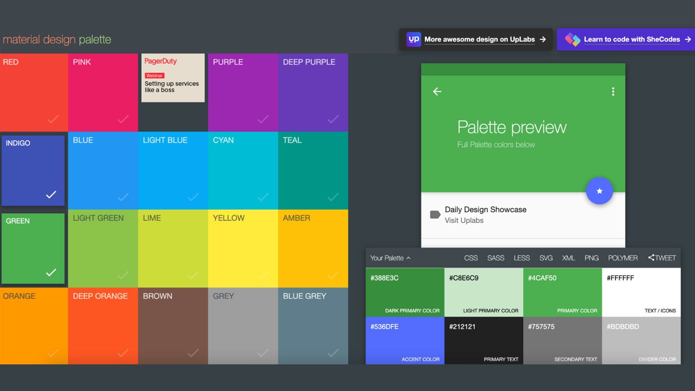This screenshot has height=391, width=695.
Task: Select the Light Blue color swatch
Action: (x=173, y=170)
